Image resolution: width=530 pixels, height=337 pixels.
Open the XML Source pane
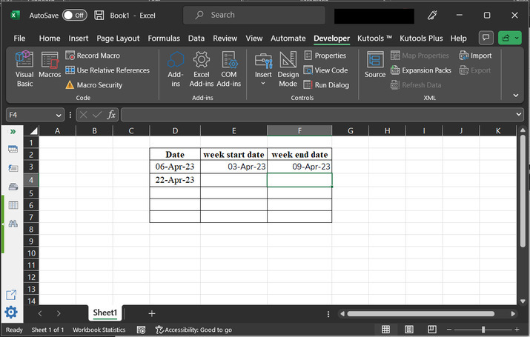pyautogui.click(x=375, y=65)
